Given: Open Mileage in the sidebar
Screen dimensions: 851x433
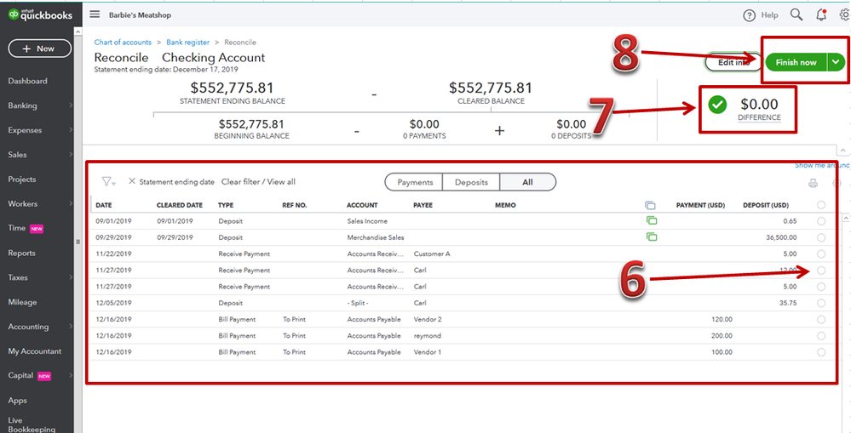Looking at the screenshot, I should [x=22, y=302].
